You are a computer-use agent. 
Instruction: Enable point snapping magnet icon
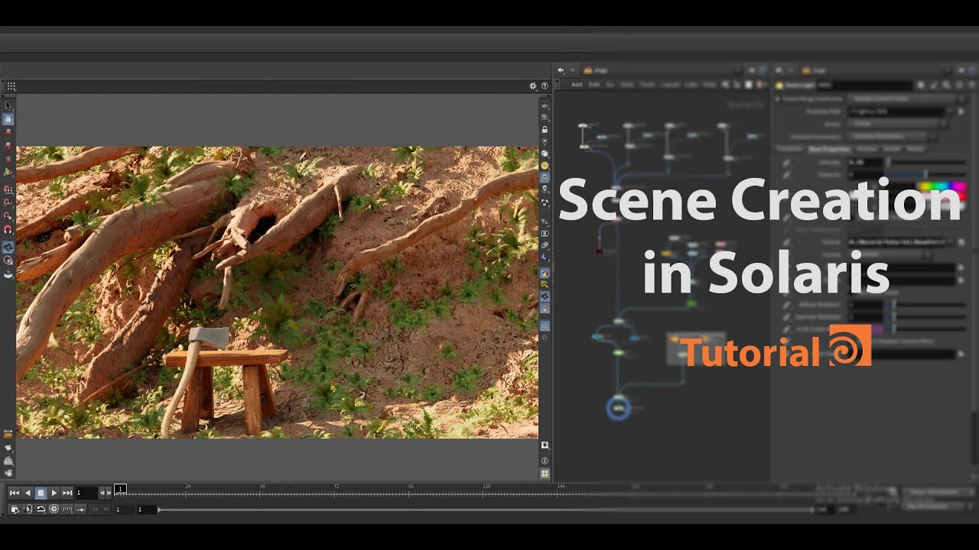[x=8, y=215]
